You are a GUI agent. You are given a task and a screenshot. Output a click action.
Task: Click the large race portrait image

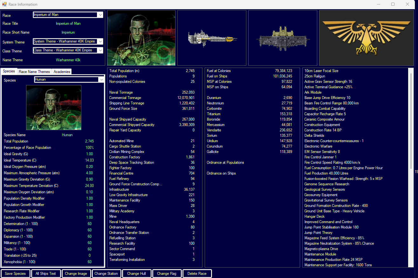coord(141,38)
